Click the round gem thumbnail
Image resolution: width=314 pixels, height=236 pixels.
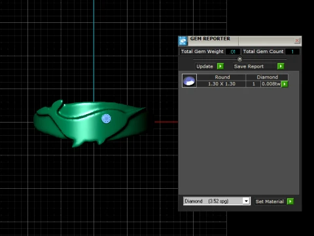click(189, 81)
